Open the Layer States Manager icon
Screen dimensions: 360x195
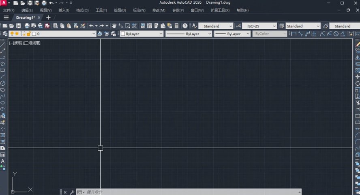coord(113,34)
